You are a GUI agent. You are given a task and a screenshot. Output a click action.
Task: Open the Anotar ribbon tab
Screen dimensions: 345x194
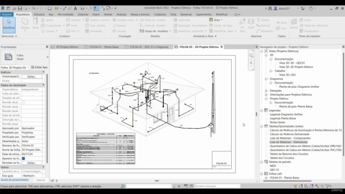coord(108,15)
